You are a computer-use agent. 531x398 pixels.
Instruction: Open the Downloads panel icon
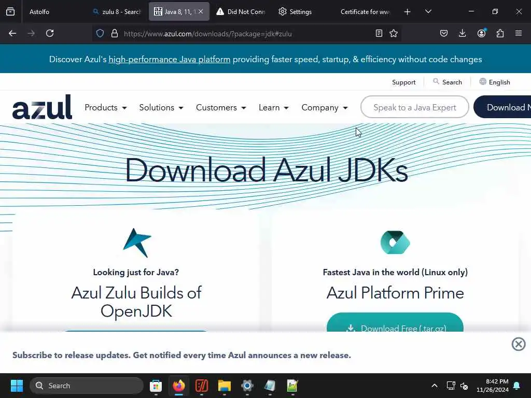462,33
